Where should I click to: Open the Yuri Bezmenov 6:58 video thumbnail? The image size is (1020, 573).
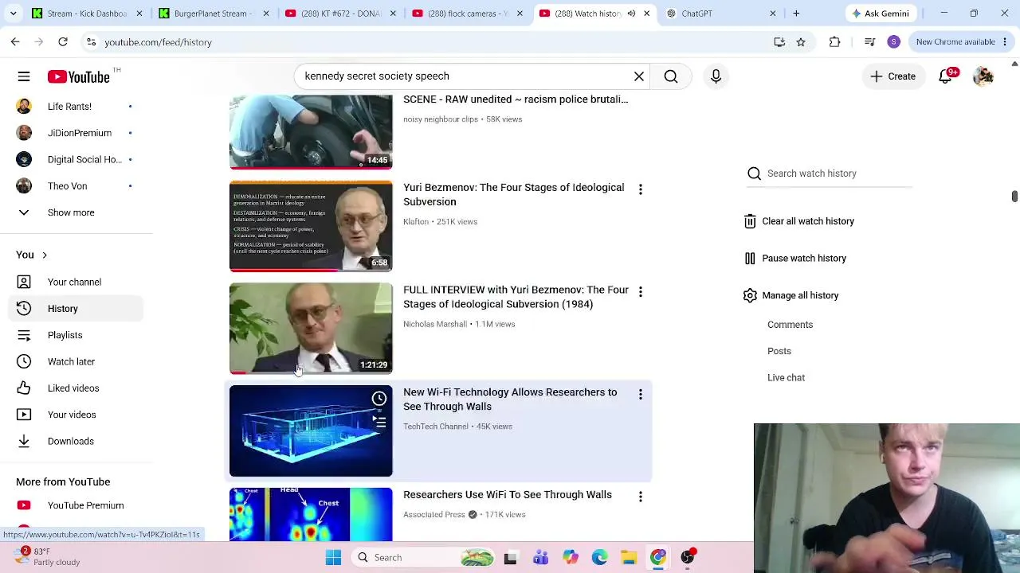coord(311,227)
